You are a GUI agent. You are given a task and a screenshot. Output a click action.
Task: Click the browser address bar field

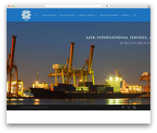click(x=74, y=6)
